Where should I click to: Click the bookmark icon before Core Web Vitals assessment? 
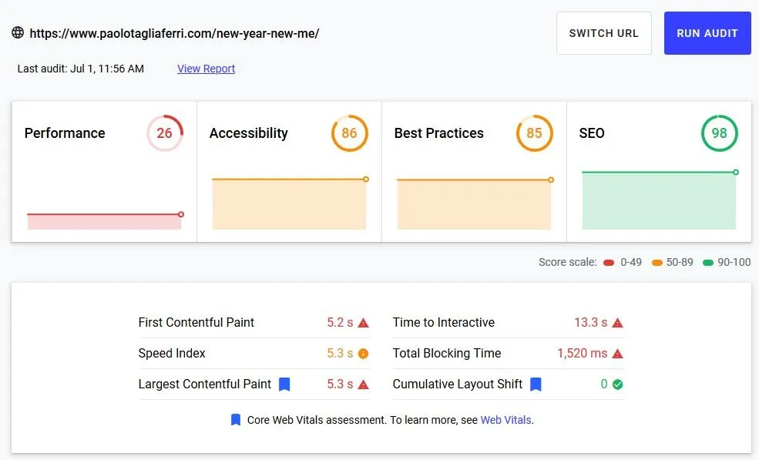point(236,420)
